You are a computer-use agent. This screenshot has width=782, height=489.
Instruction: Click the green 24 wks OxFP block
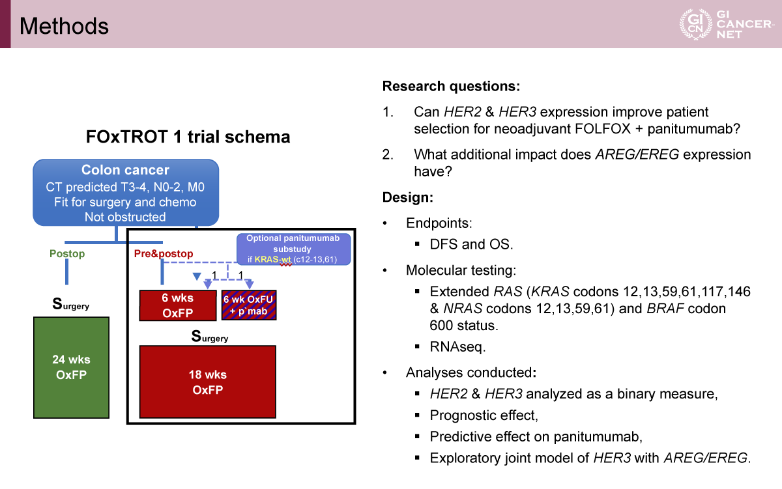pyautogui.click(x=71, y=367)
